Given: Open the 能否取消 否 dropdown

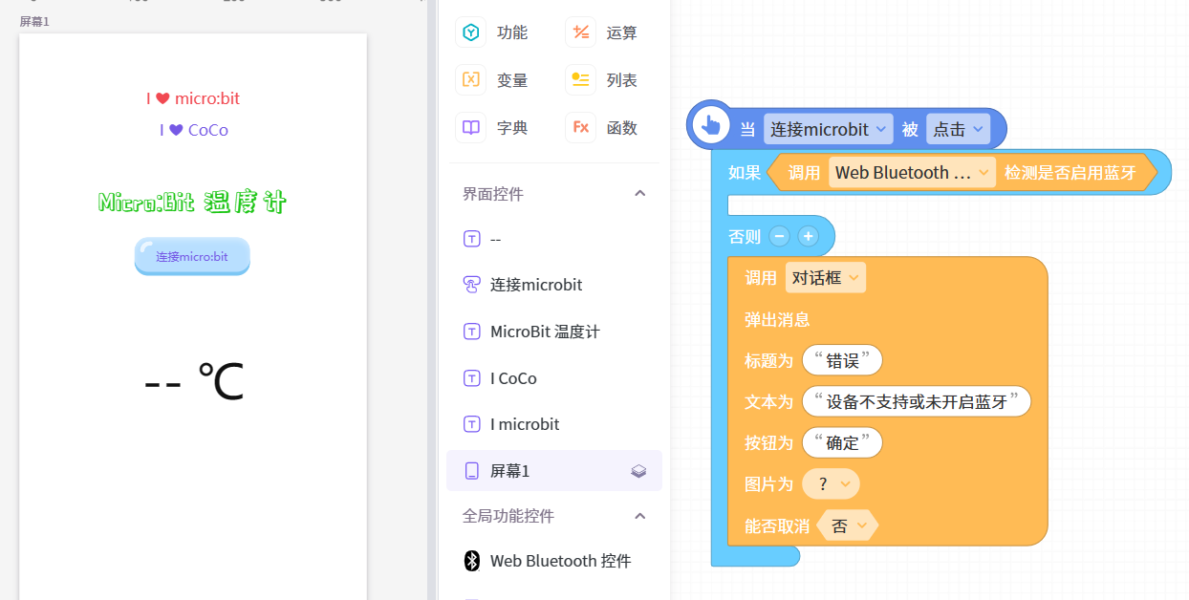Looking at the screenshot, I should tap(848, 525).
